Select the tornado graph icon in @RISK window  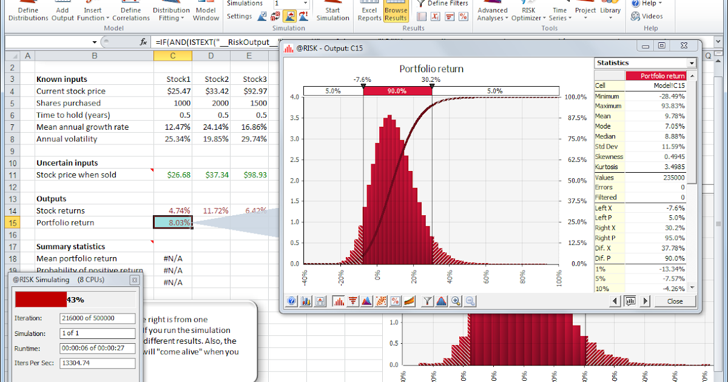click(353, 301)
